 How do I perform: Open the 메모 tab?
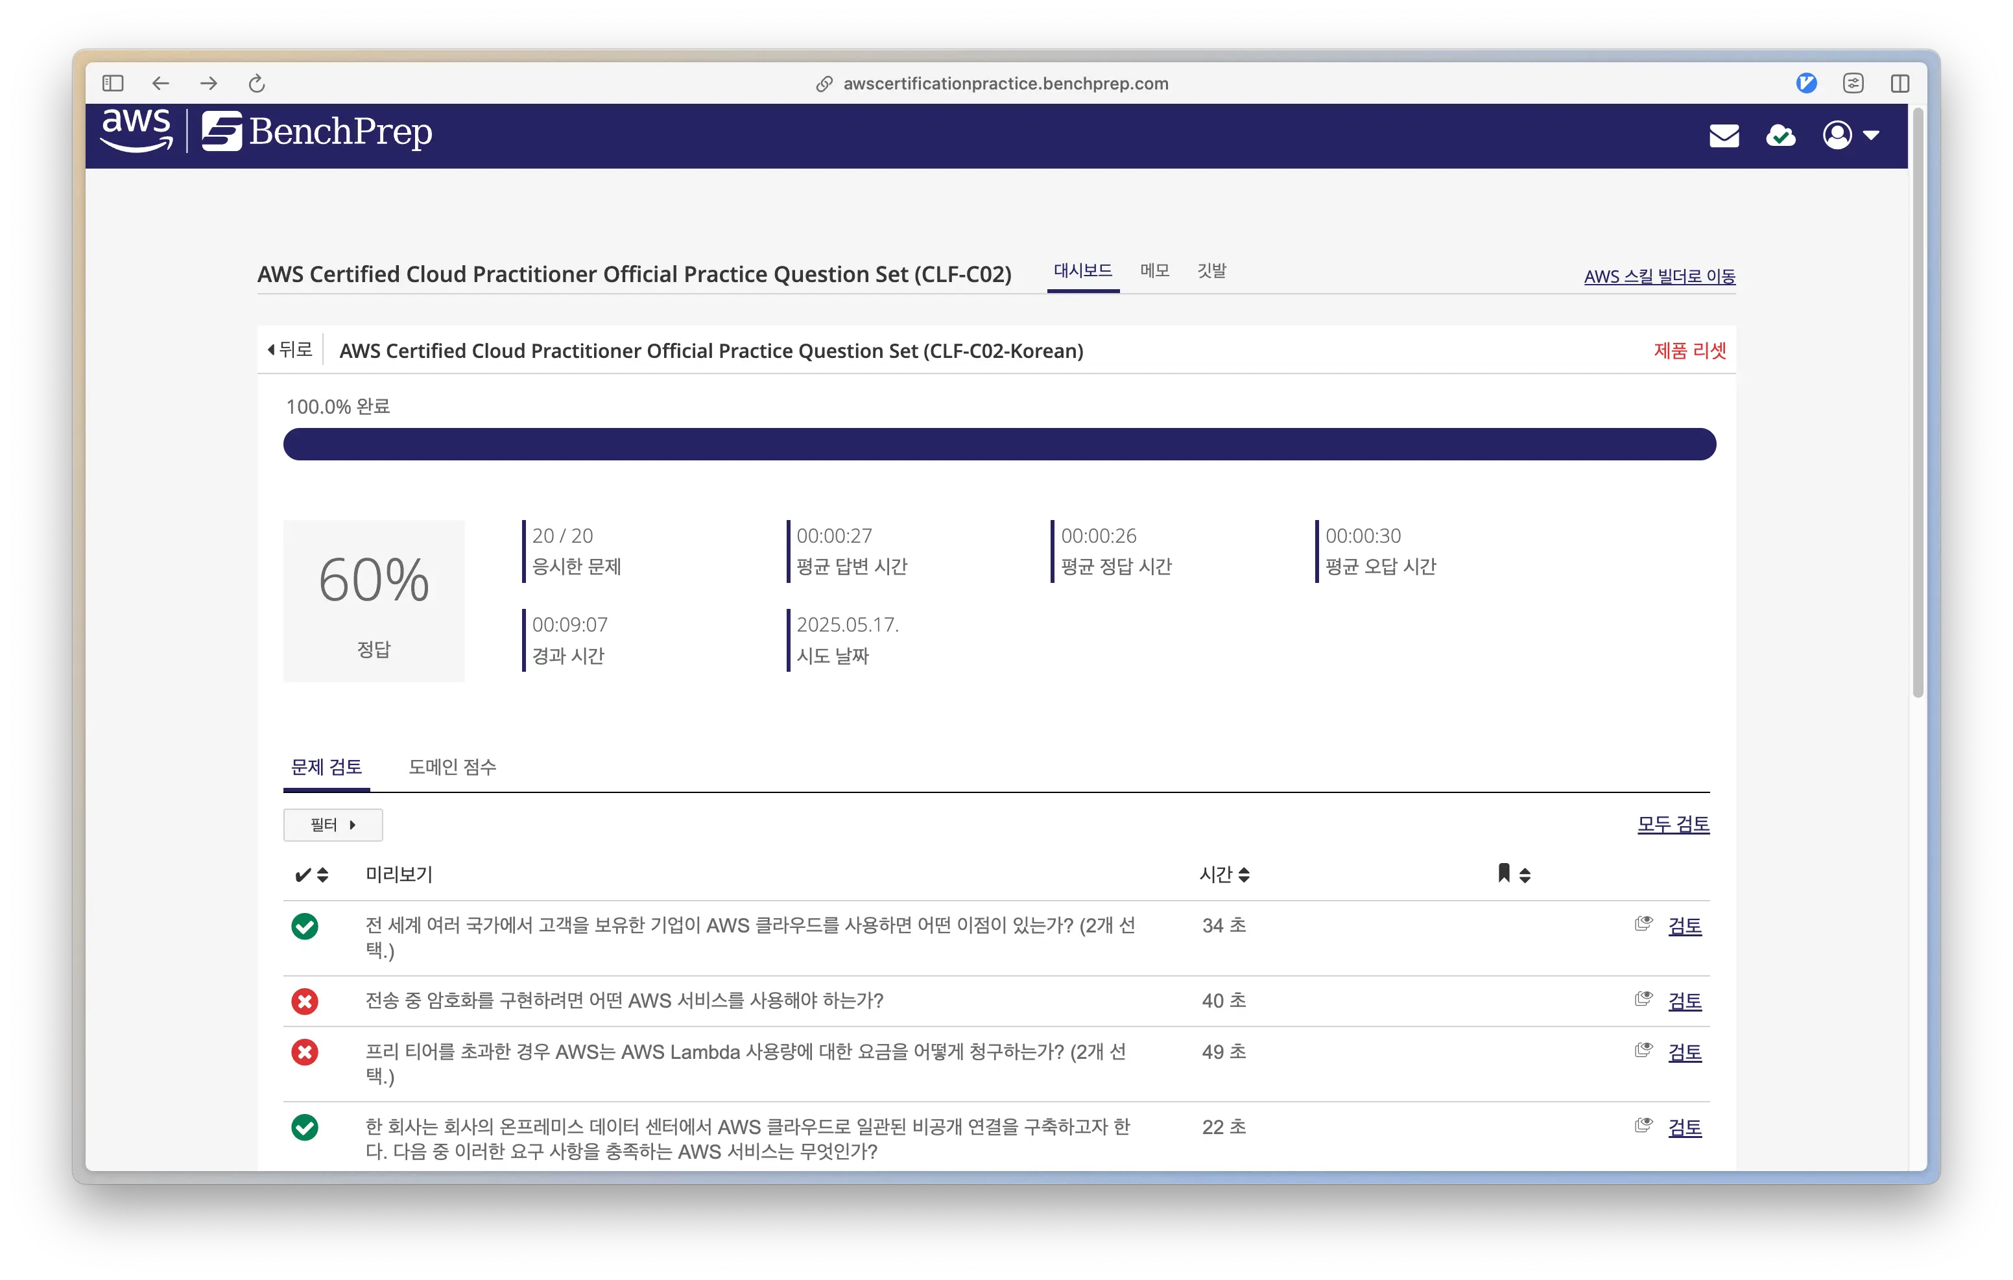click(x=1154, y=271)
